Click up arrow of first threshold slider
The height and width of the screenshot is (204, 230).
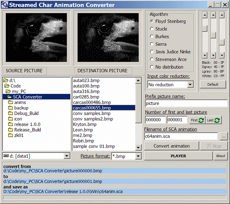(205, 15)
